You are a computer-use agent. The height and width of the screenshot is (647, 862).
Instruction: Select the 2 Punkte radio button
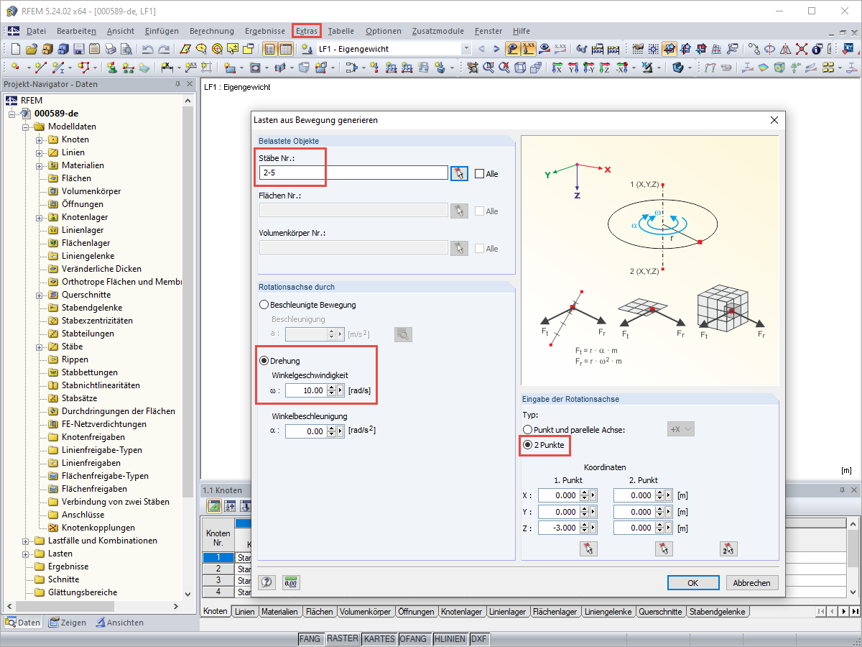tap(528, 445)
